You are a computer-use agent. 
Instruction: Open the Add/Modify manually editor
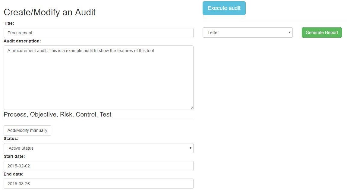(27, 130)
